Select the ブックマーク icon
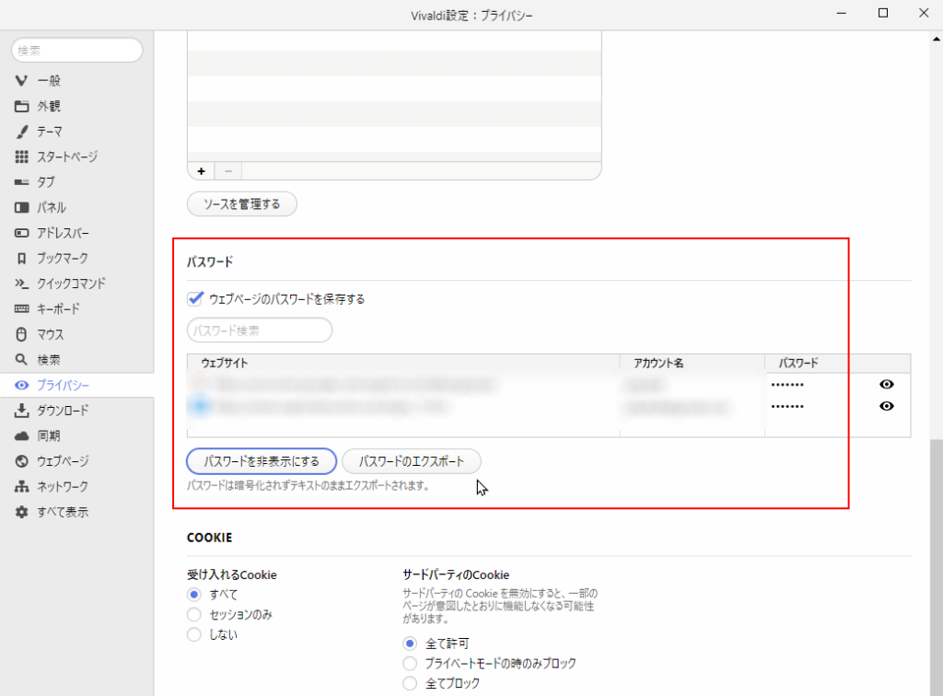943x696 pixels. pyautogui.click(x=22, y=259)
